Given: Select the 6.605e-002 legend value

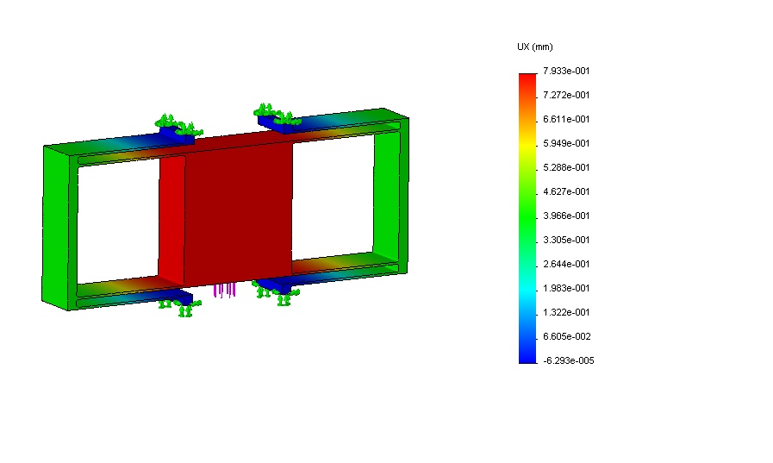Looking at the screenshot, I should (x=566, y=337).
